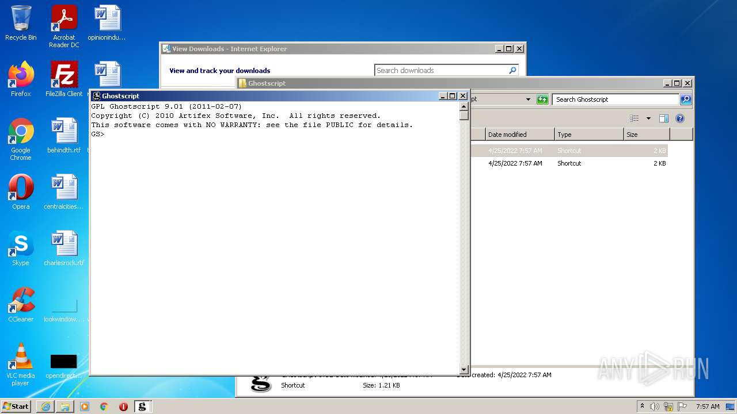
Task: Open the Start menu
Action: pos(16,407)
